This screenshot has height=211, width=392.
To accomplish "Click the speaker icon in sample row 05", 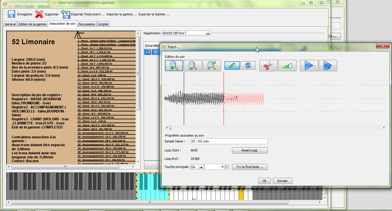I will (149, 52).
